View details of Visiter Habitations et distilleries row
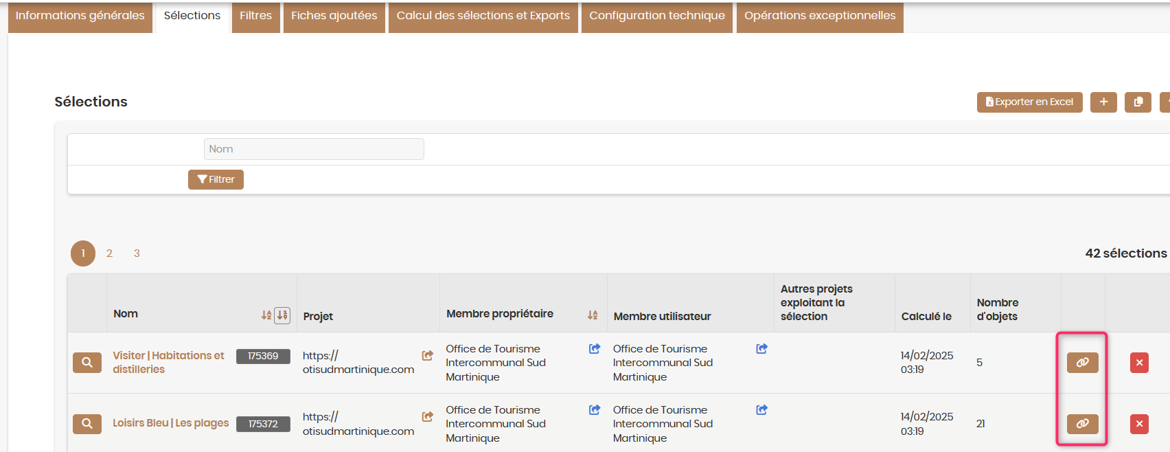This screenshot has height=452, width=1170. (87, 362)
